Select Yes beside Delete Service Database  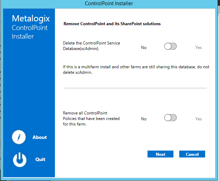199,48
